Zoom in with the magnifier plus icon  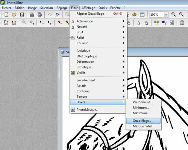click(x=173, y=15)
